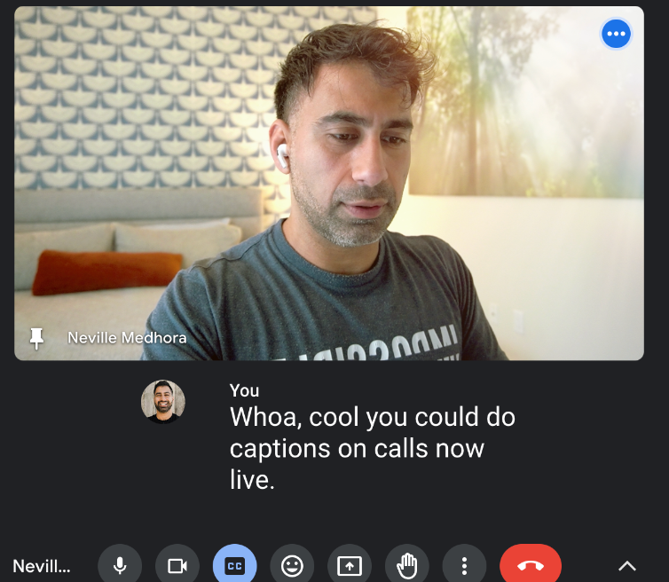Click the video camera icon

[x=177, y=566]
